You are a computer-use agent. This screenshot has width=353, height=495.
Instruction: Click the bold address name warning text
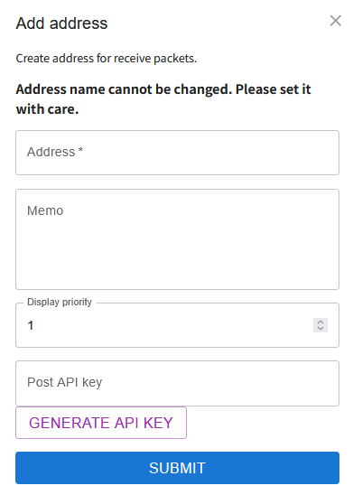163,99
